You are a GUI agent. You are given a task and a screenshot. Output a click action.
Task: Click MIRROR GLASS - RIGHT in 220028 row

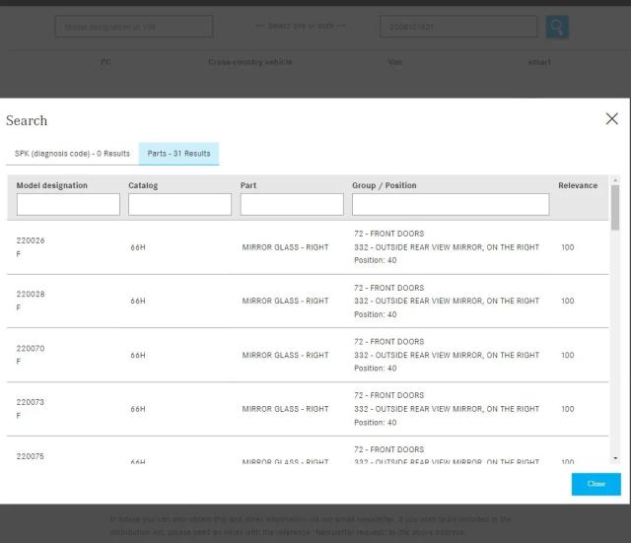tap(285, 301)
